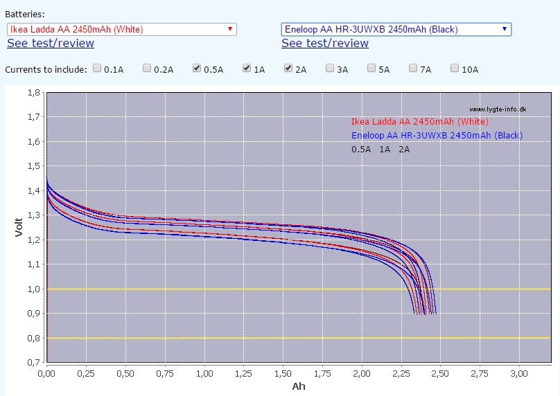Viewport: 560px width, 396px height.
Task: Tick the 5A current checkbox
Action: point(372,69)
